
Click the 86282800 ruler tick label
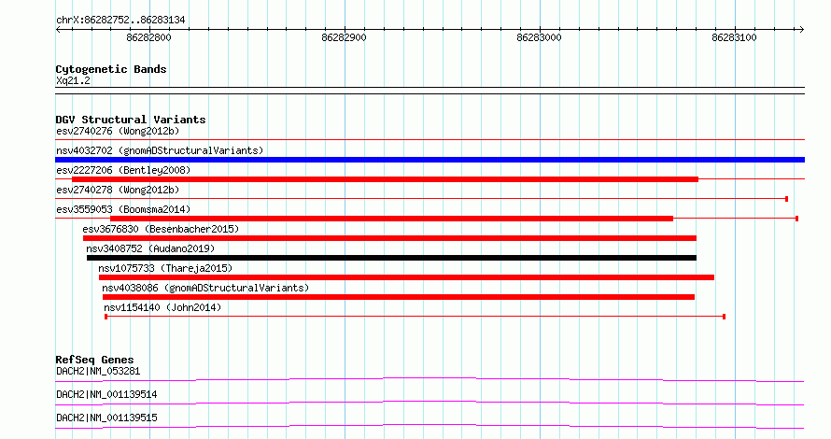(148, 37)
